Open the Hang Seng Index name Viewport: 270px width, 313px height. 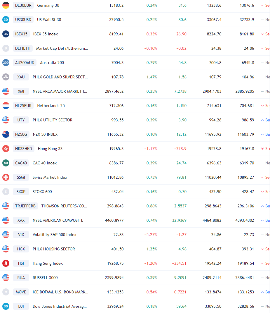48,263
